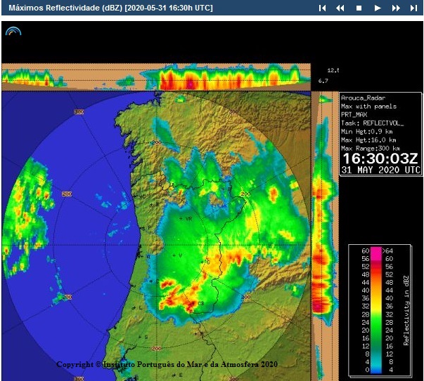Click the 12.8 height label on top panel

point(333,70)
